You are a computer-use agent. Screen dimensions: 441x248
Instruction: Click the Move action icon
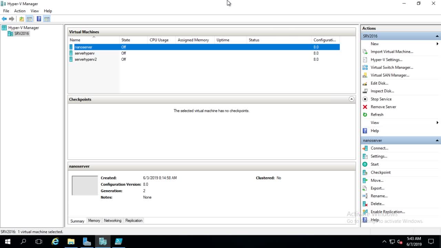365,180
